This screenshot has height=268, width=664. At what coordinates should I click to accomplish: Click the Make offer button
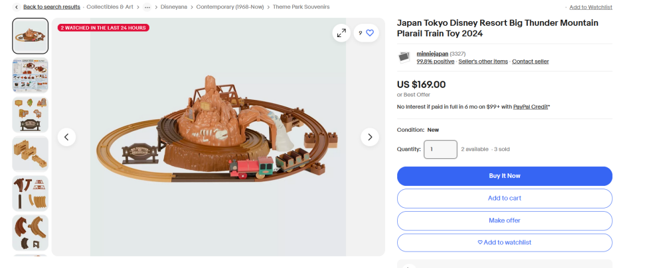(504, 220)
